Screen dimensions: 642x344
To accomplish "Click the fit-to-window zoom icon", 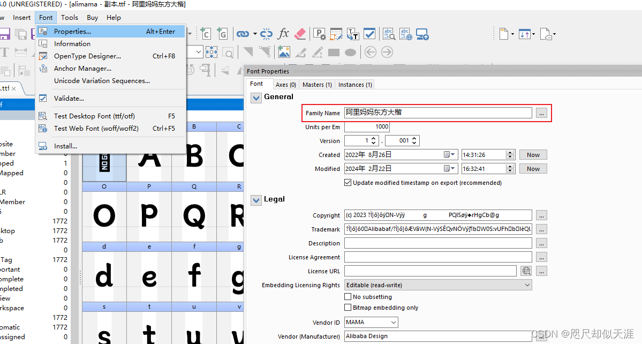I will [x=212, y=52].
